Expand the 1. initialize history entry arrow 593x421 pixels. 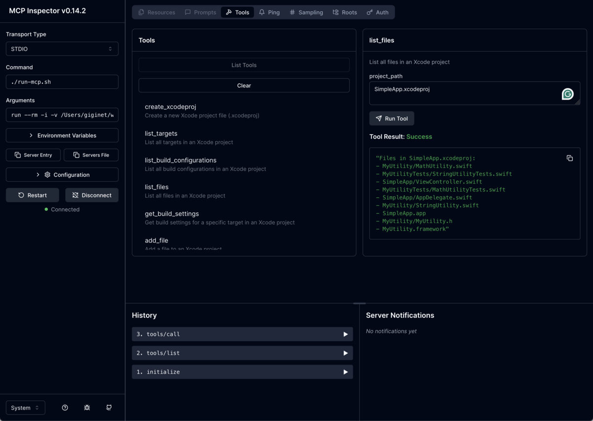click(345, 372)
